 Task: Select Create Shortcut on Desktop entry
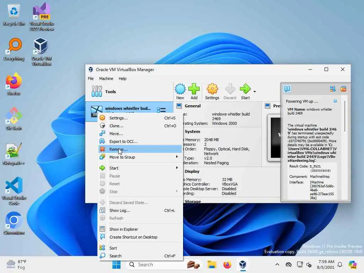click(x=140, y=237)
